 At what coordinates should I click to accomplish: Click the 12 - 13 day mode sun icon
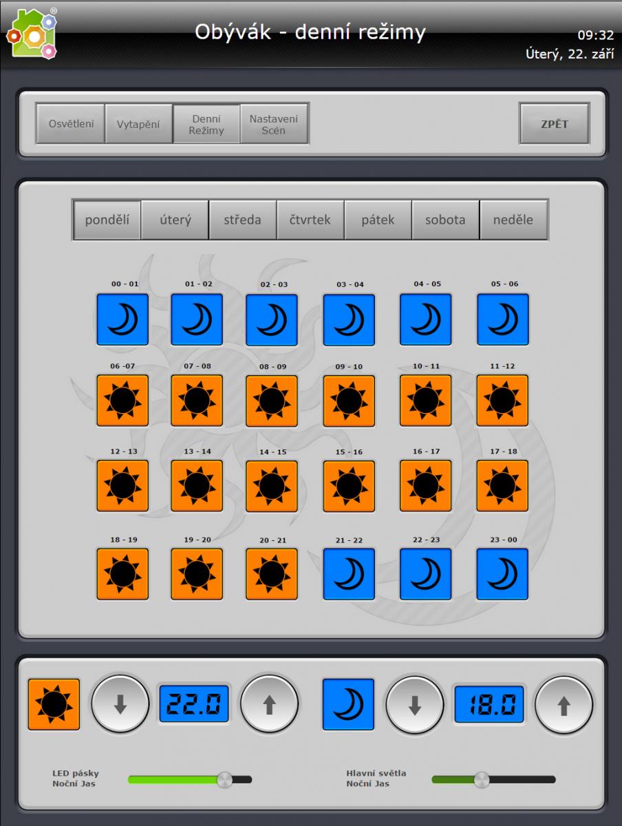(x=122, y=486)
